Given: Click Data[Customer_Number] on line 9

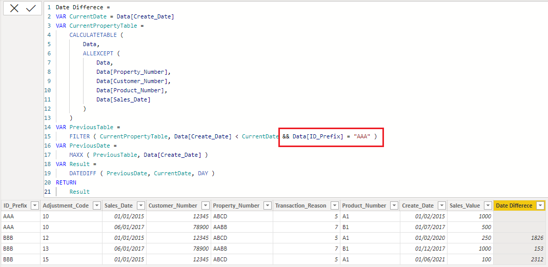Looking at the screenshot, I should click(132, 81).
